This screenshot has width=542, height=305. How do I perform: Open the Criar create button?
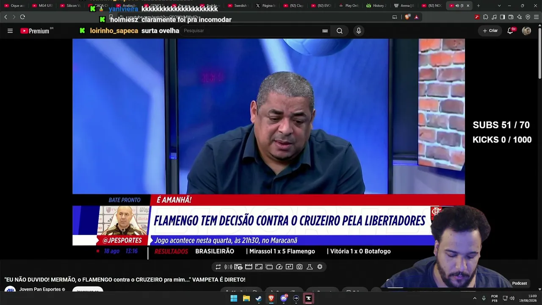coord(490,31)
